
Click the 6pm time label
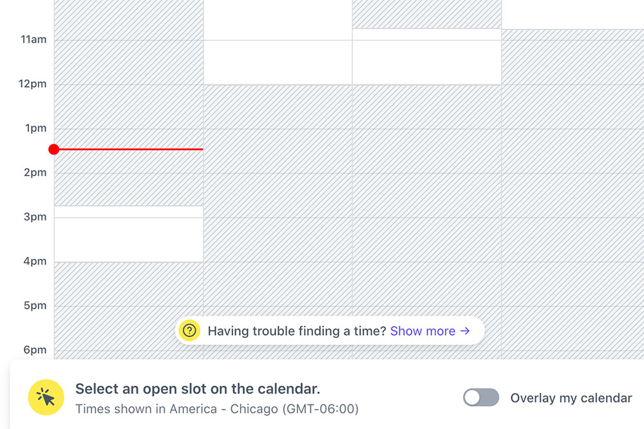pyautogui.click(x=35, y=350)
